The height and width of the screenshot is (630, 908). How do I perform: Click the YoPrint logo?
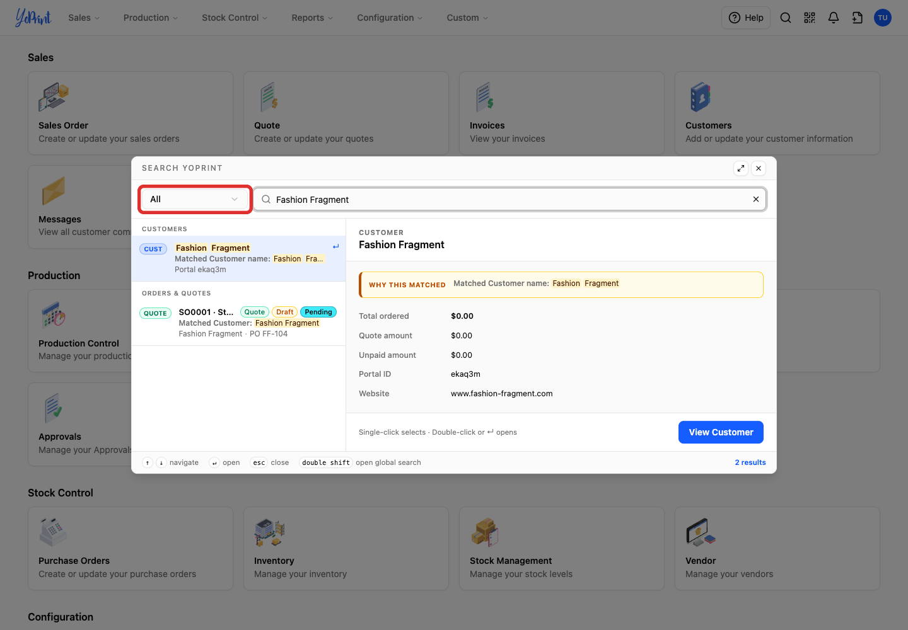(x=33, y=18)
